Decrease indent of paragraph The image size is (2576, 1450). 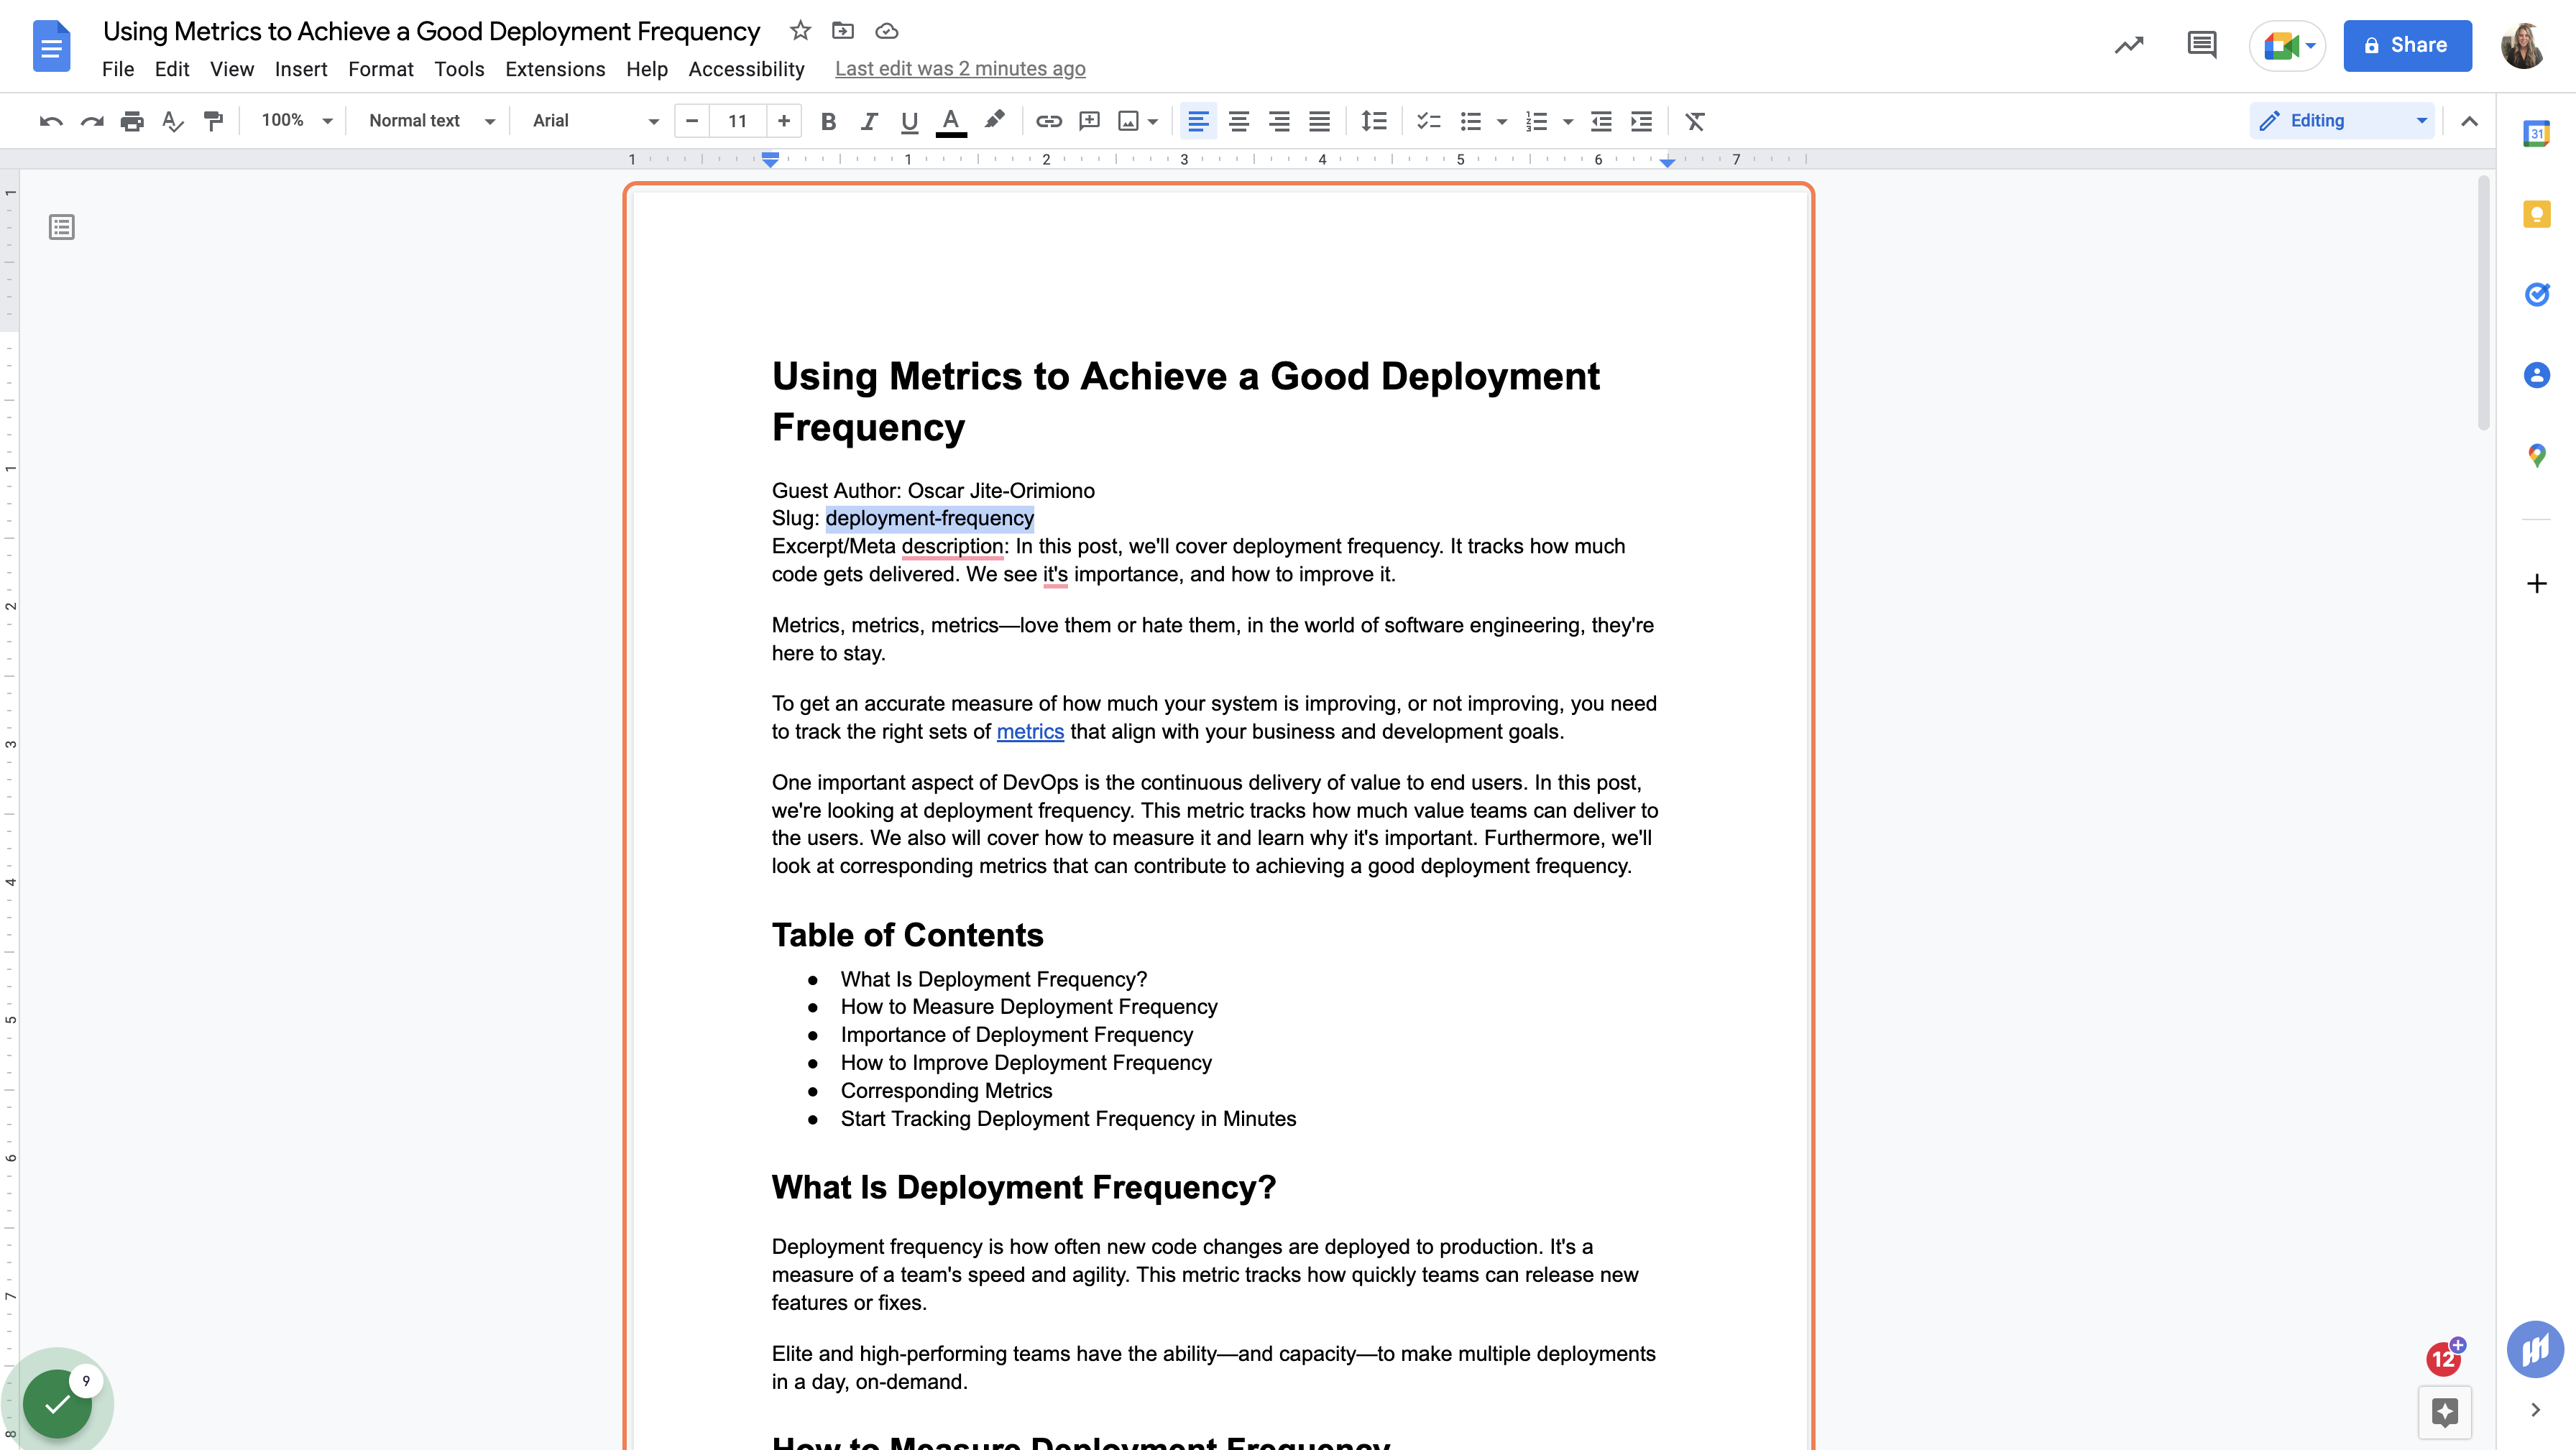1601,121
